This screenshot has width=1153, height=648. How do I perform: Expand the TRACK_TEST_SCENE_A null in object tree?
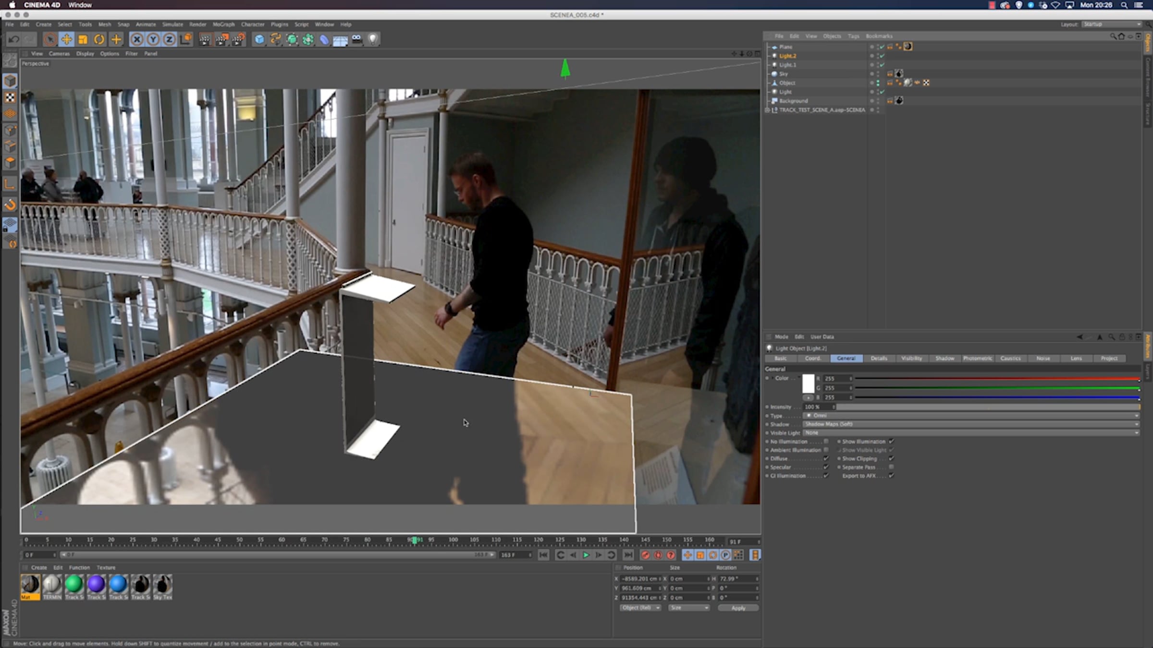tap(767, 110)
